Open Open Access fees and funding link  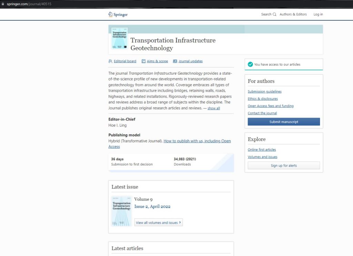tap(271, 106)
